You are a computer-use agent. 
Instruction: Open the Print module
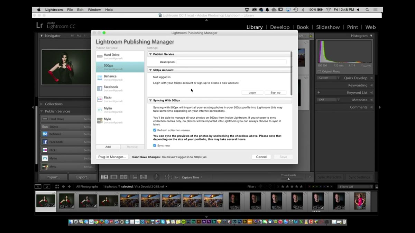(x=352, y=27)
